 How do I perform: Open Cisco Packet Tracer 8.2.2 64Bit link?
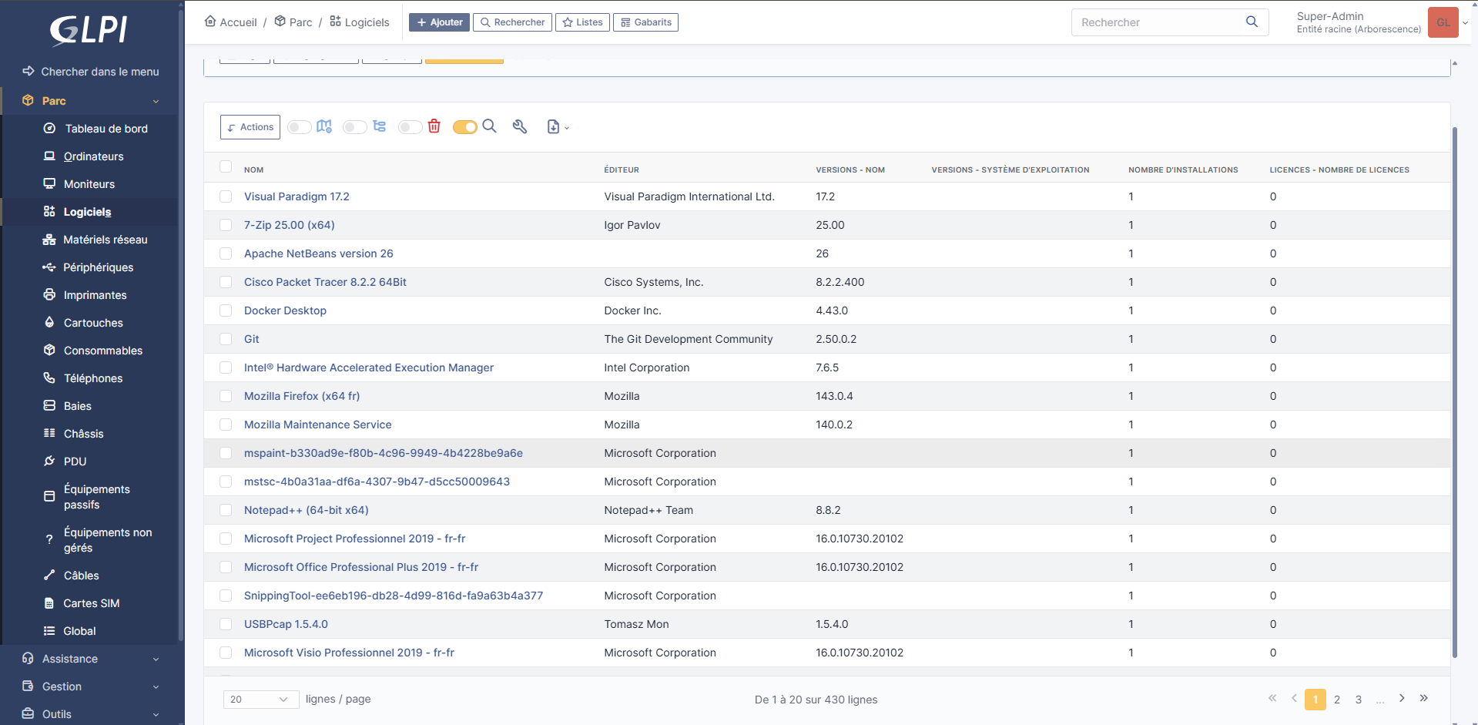[x=325, y=282]
